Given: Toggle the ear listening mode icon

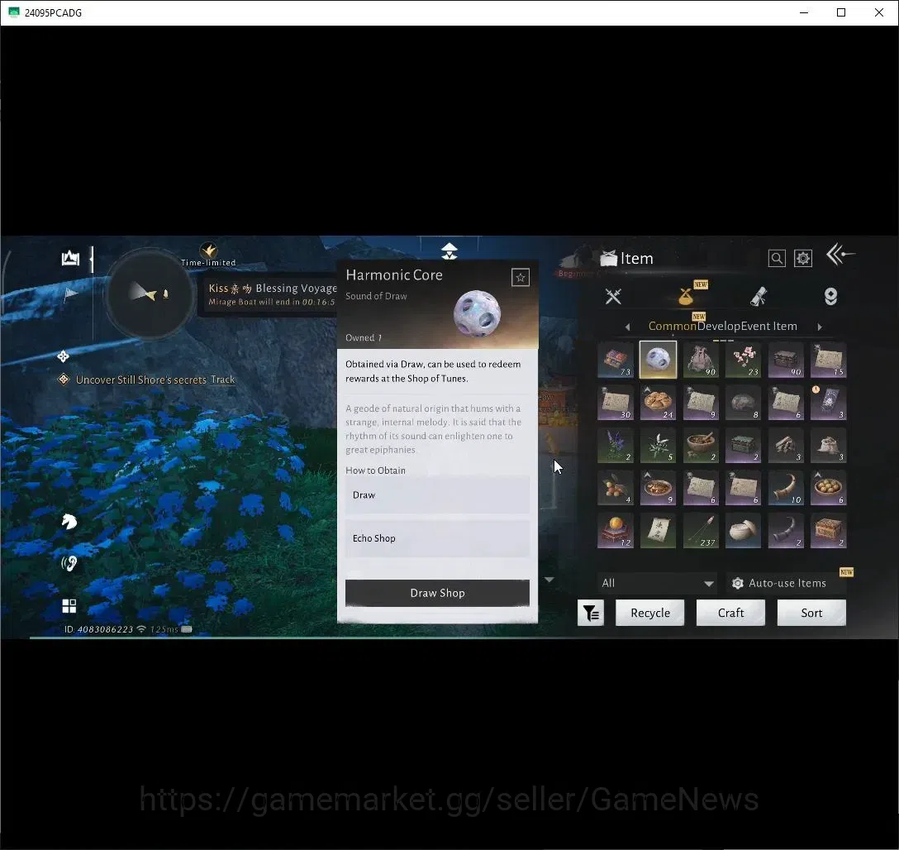Looking at the screenshot, I should pos(69,564).
